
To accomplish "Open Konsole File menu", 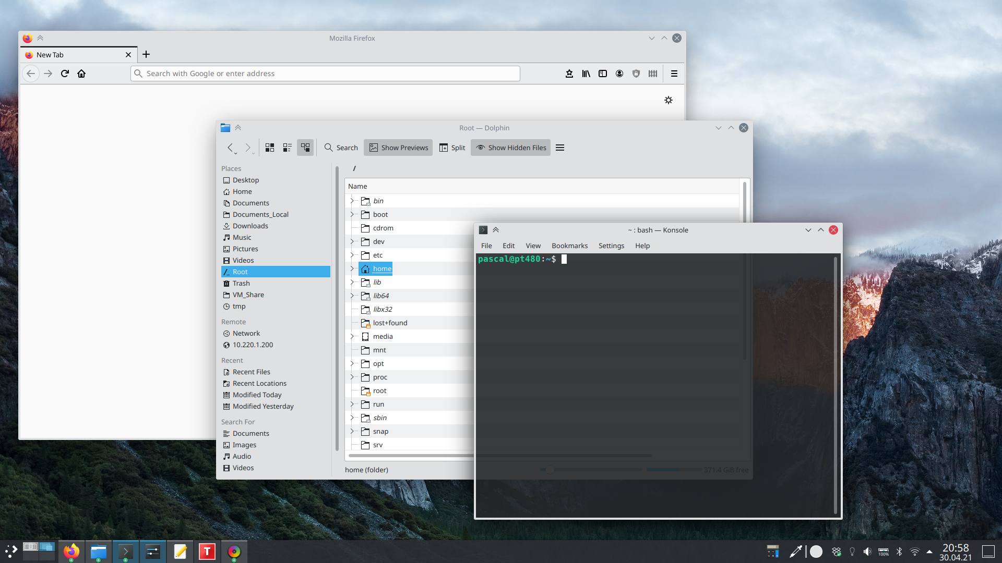I will tap(486, 246).
